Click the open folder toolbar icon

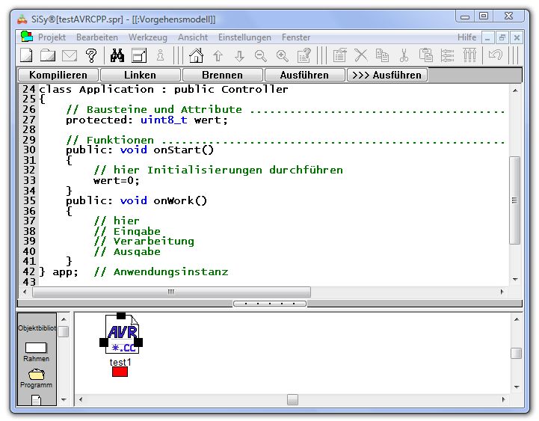click(48, 55)
